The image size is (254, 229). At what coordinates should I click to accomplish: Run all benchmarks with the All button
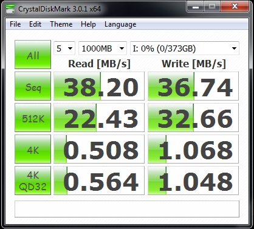(33, 55)
